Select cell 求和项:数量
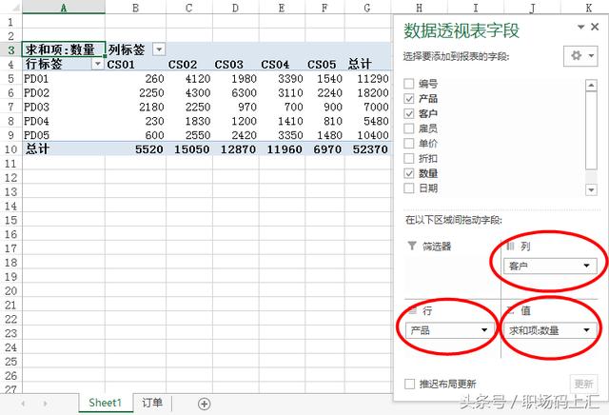The height and width of the screenshot is (415, 609). click(64, 49)
